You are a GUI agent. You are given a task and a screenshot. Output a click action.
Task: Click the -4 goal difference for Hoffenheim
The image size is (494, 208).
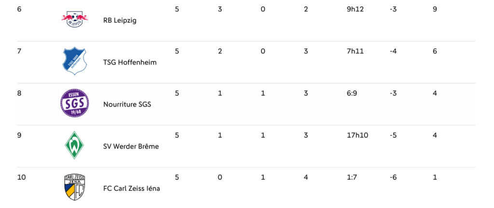pos(393,51)
